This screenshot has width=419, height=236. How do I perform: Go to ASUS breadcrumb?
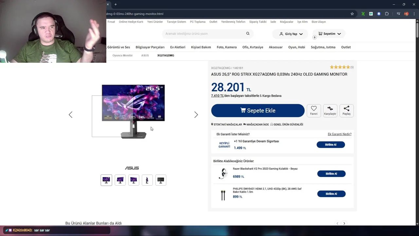tap(145, 55)
